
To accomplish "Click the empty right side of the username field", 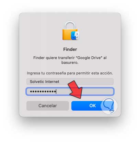I will point(86,82).
